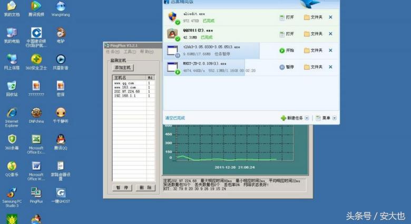
Task: Select host 192.168.1.1 row
Action: (134, 96)
